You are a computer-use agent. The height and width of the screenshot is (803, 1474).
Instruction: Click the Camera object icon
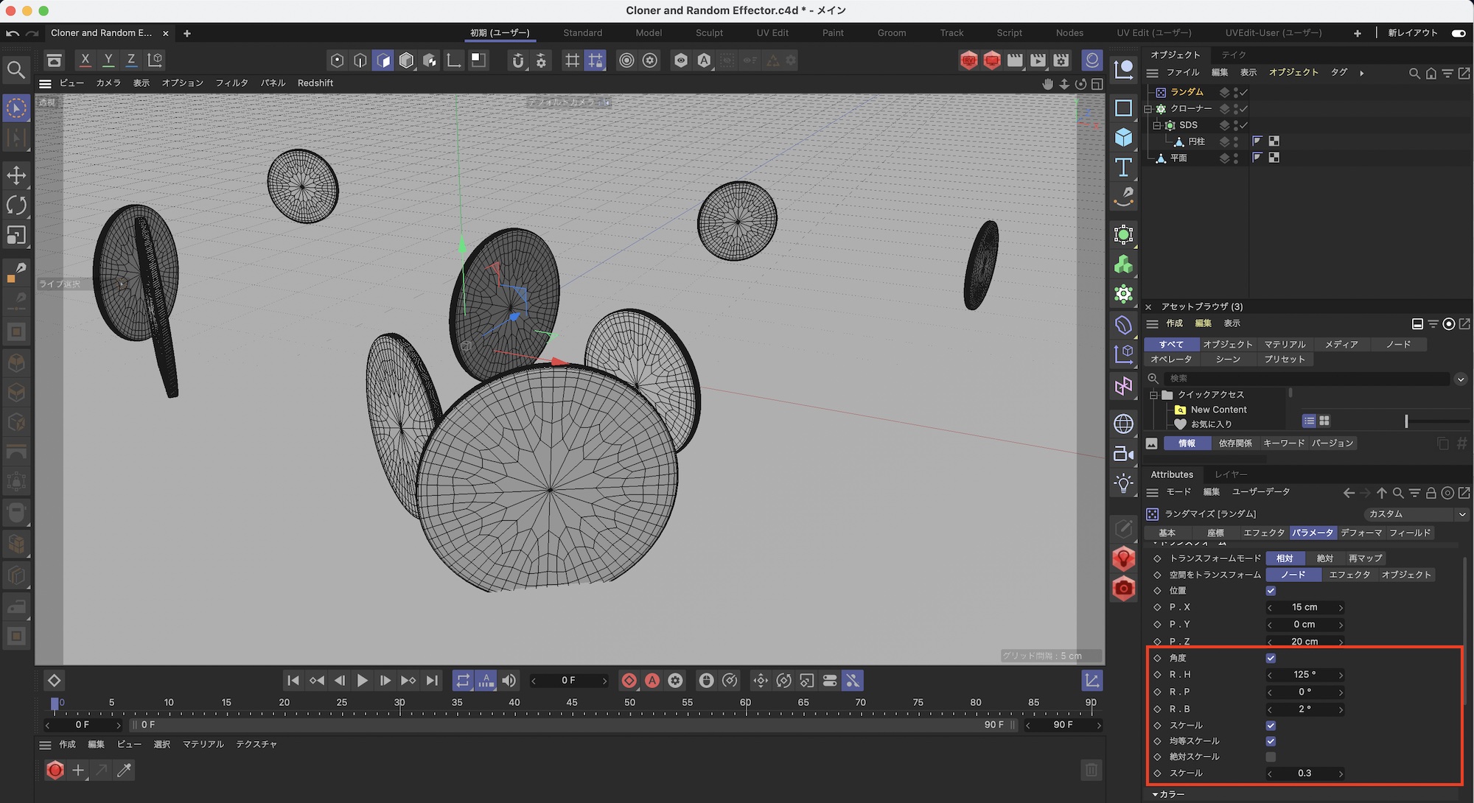point(1123,454)
